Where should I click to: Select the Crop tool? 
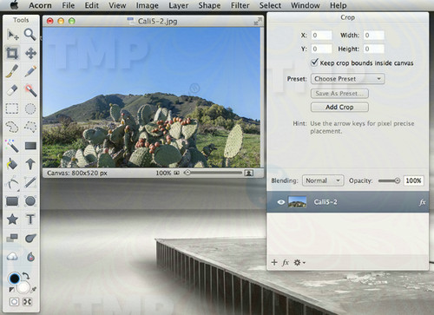click(12, 53)
